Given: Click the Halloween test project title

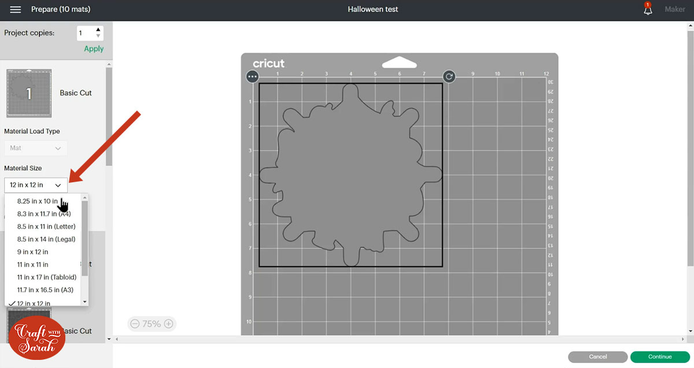Looking at the screenshot, I should click(373, 9).
